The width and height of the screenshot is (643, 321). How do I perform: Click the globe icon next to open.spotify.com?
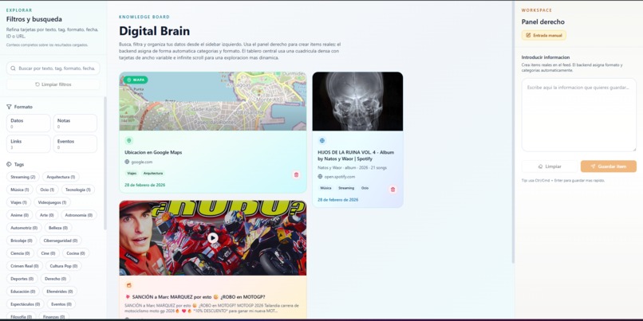tap(320, 177)
